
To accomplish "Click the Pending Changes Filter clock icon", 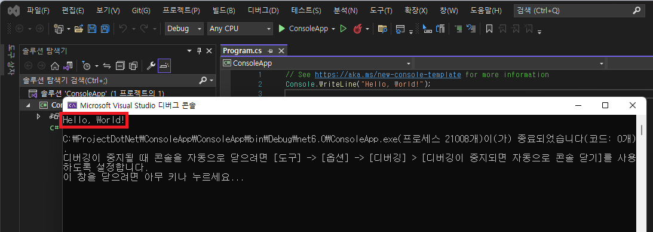I will 86,66.
